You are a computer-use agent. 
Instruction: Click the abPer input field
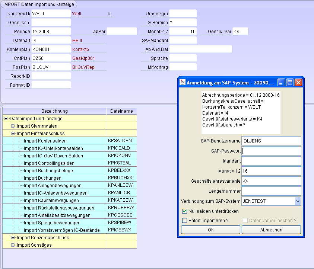coord(122,31)
